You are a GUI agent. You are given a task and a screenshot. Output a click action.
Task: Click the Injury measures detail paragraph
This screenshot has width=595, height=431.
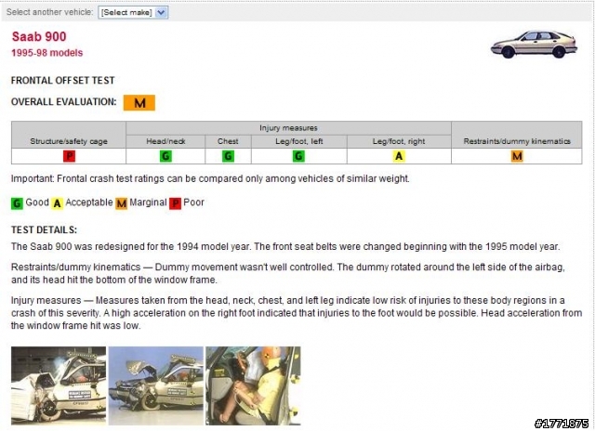click(x=297, y=313)
